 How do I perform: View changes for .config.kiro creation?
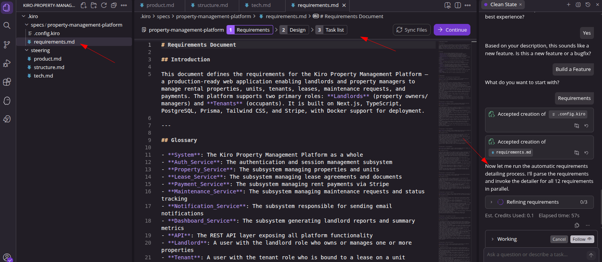click(x=577, y=126)
